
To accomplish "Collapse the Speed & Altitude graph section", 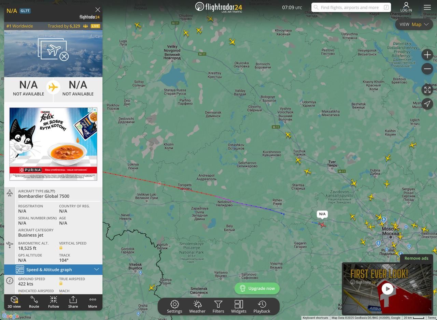I will (x=53, y=270).
